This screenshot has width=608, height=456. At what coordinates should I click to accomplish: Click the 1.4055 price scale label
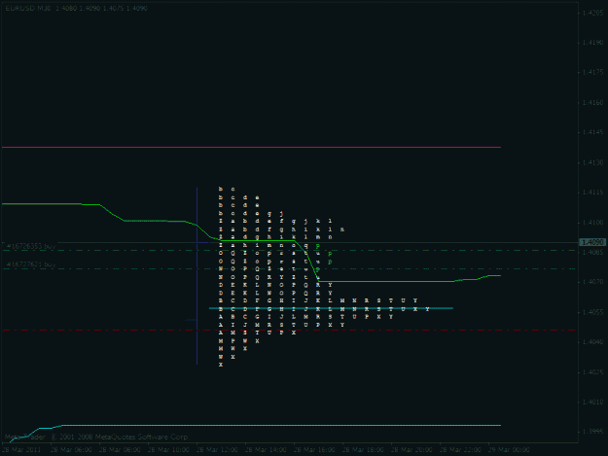point(592,312)
